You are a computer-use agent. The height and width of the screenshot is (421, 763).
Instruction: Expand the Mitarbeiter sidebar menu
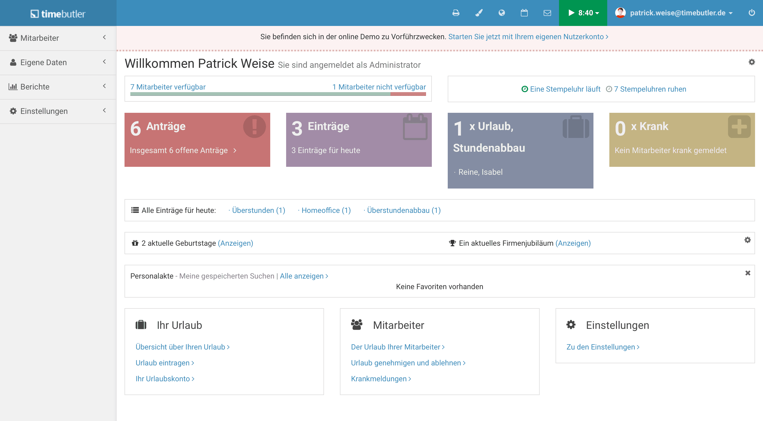58,38
